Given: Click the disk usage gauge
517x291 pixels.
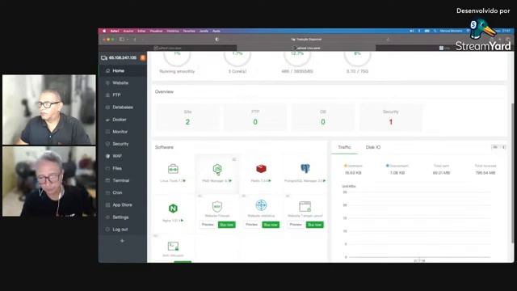Looking at the screenshot, I should tap(357, 59).
